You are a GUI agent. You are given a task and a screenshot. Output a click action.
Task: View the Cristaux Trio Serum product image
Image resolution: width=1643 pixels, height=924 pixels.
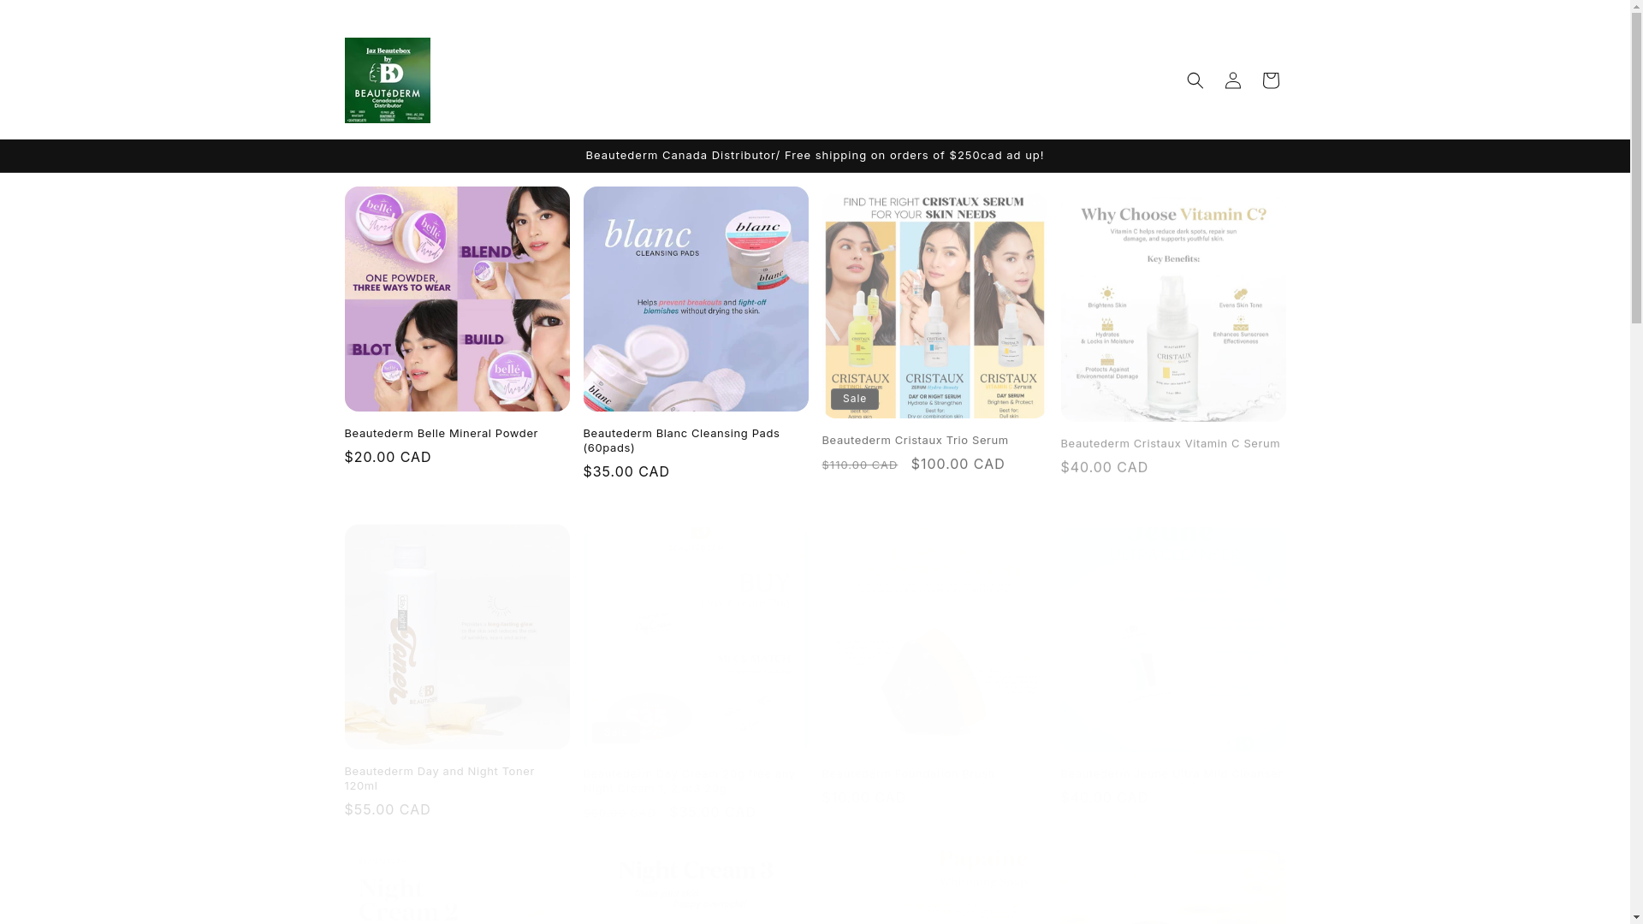coord(934,305)
